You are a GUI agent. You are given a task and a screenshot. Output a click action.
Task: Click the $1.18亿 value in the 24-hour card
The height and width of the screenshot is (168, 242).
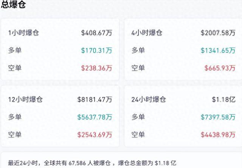[226, 99]
